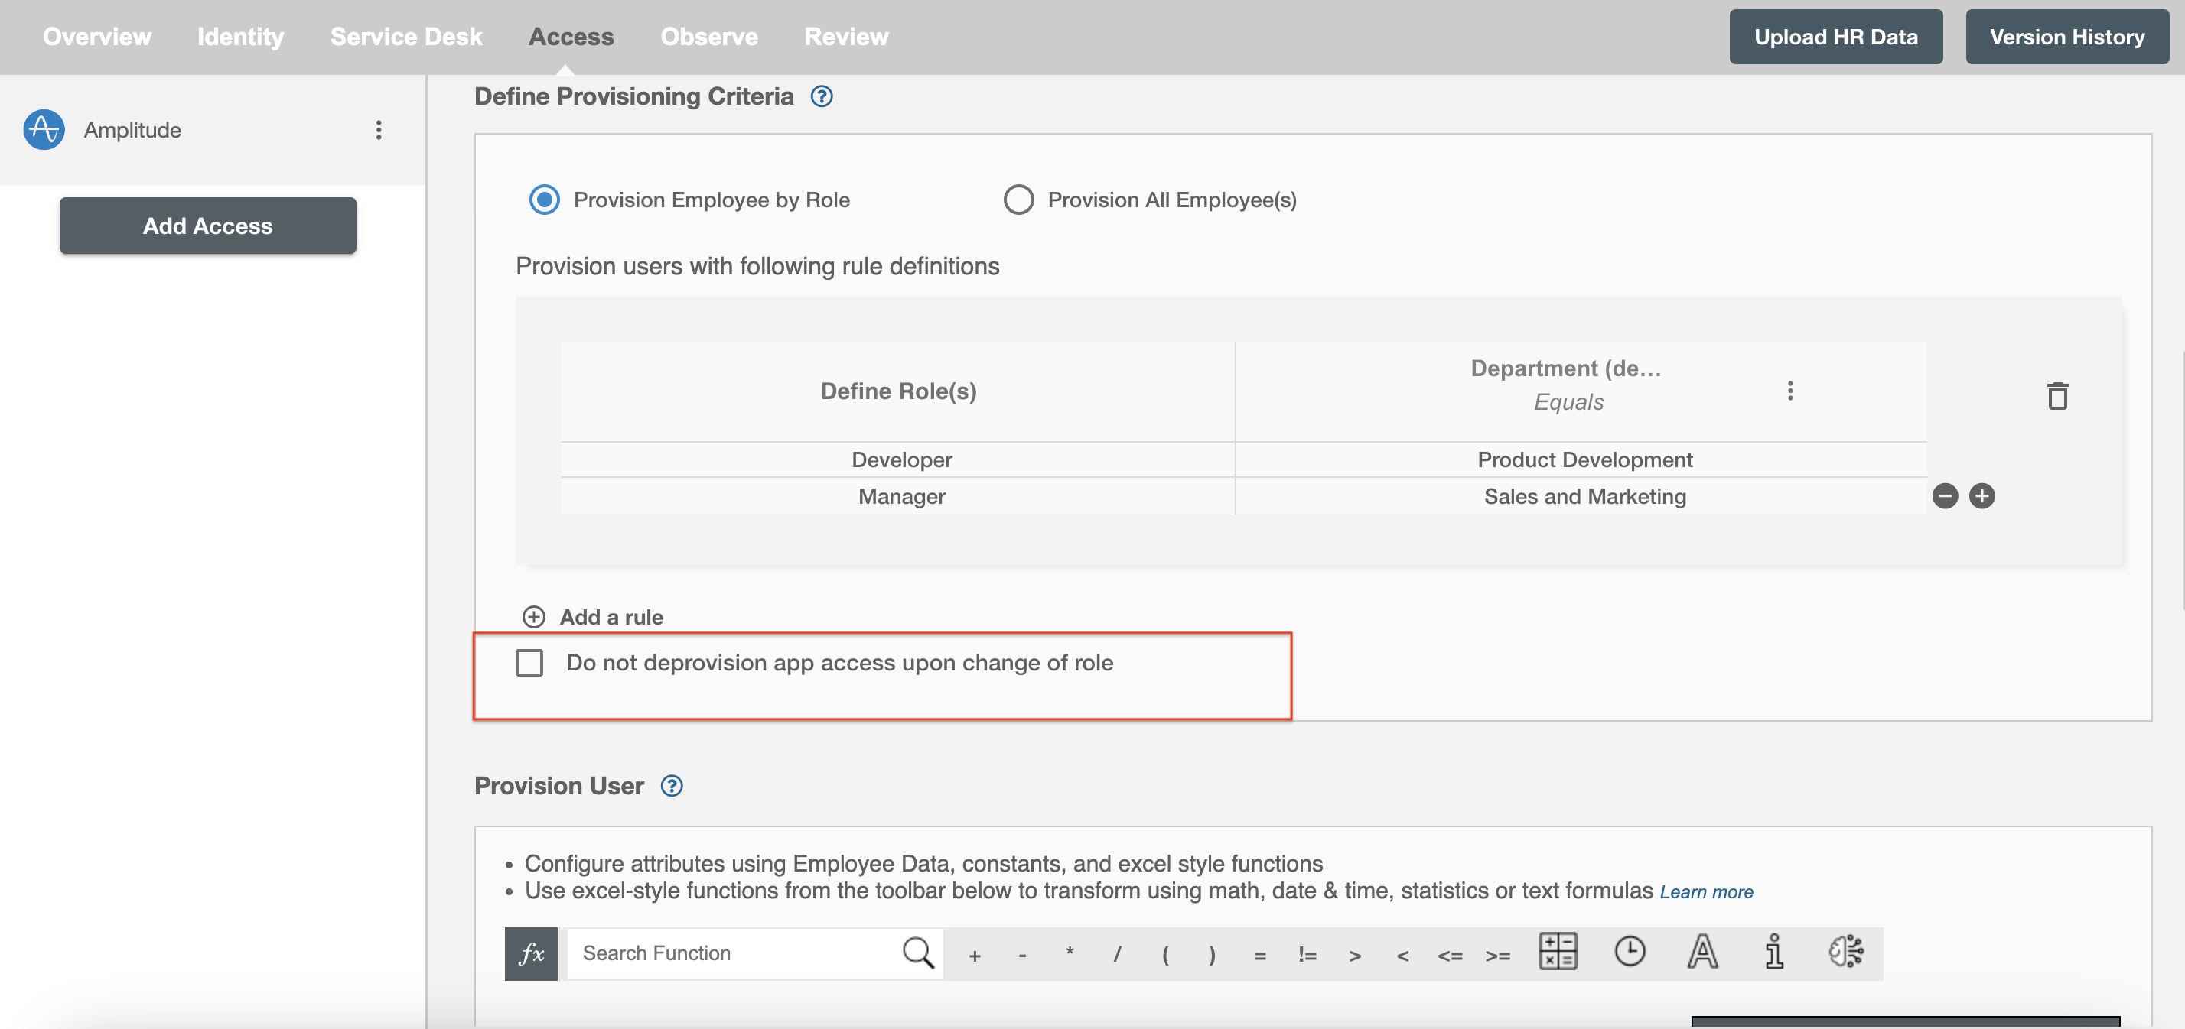Select the Developer role cell
The height and width of the screenshot is (1029, 2185).
click(x=898, y=459)
